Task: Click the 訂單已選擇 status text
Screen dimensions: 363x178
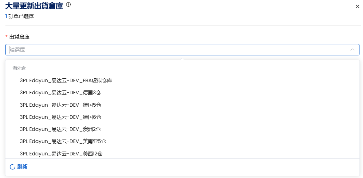Action: [21, 16]
